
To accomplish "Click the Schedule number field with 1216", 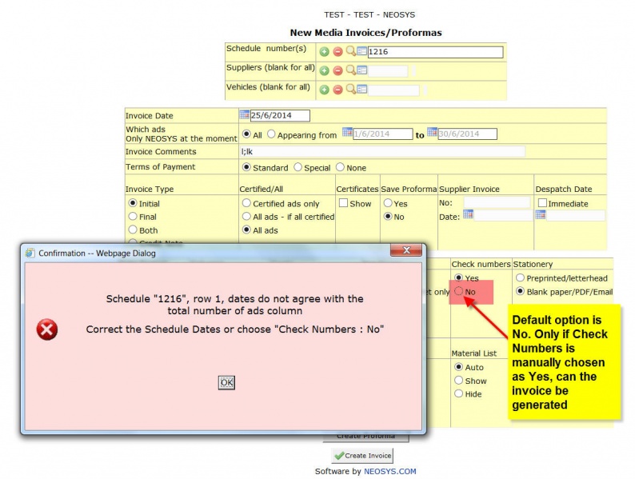I will [435, 52].
